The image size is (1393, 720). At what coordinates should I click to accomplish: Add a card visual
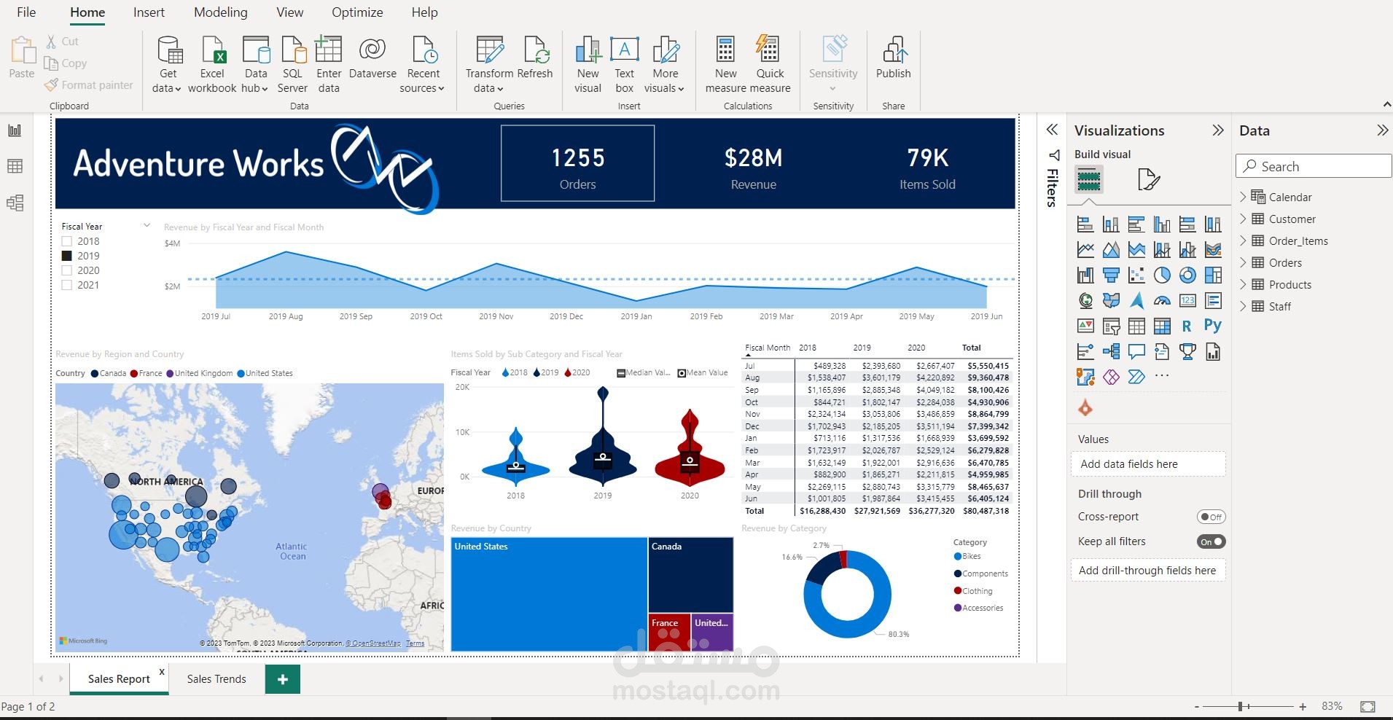pos(1187,300)
